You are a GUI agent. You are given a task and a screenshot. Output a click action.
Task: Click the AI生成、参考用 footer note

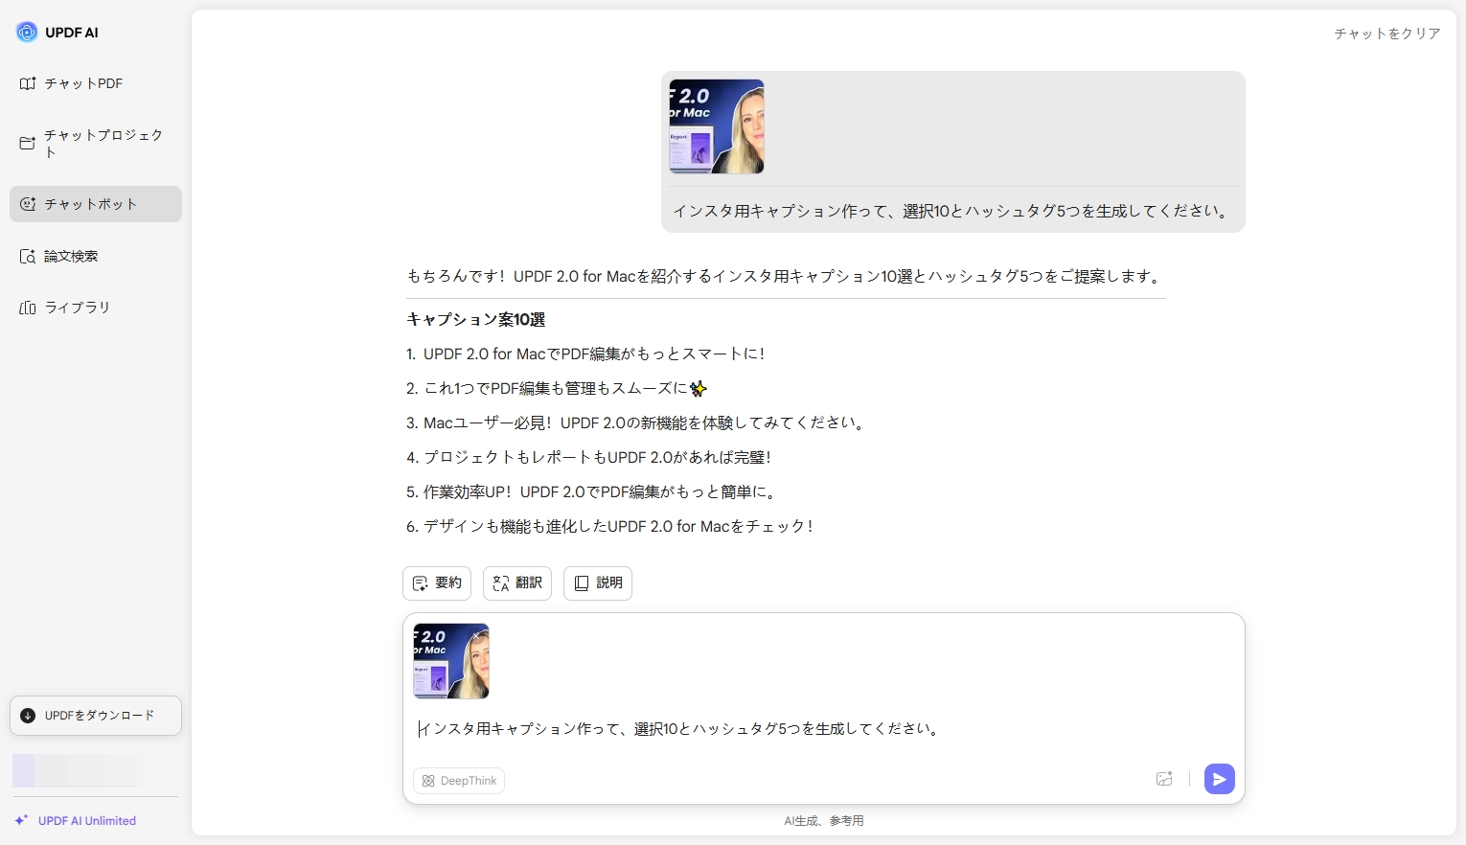click(x=824, y=821)
